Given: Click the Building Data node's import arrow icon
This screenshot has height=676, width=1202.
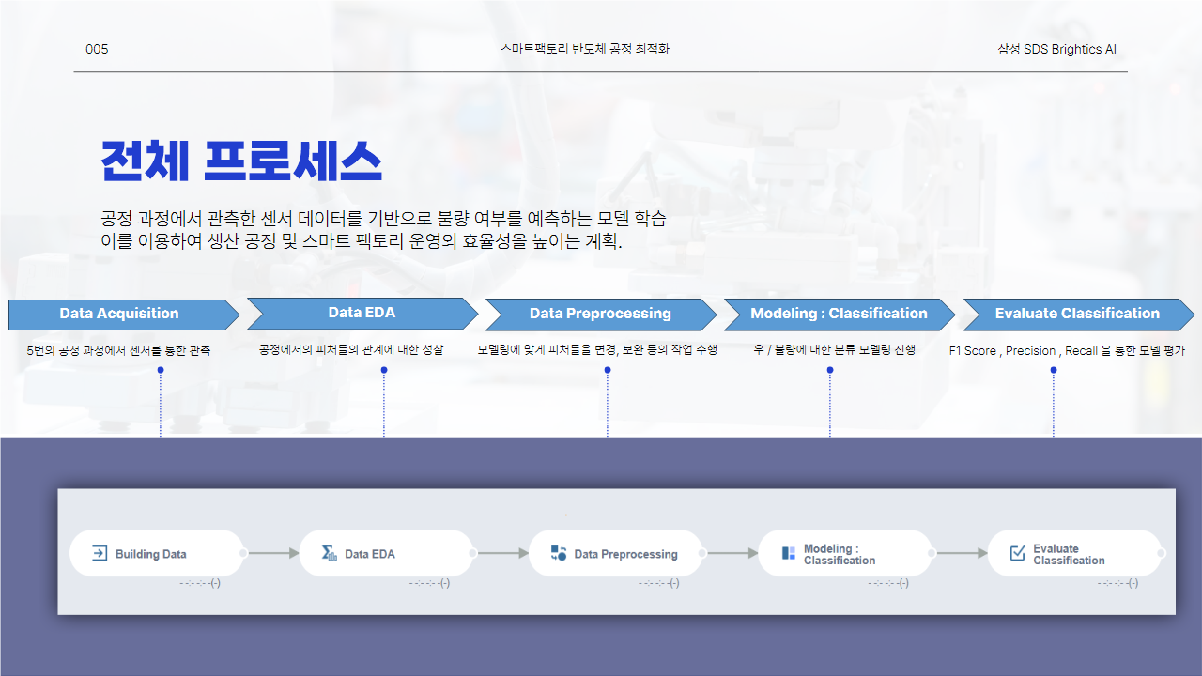Looking at the screenshot, I should pyautogui.click(x=100, y=554).
